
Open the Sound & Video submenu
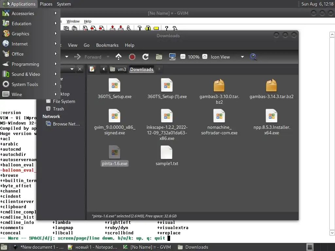(30, 74)
